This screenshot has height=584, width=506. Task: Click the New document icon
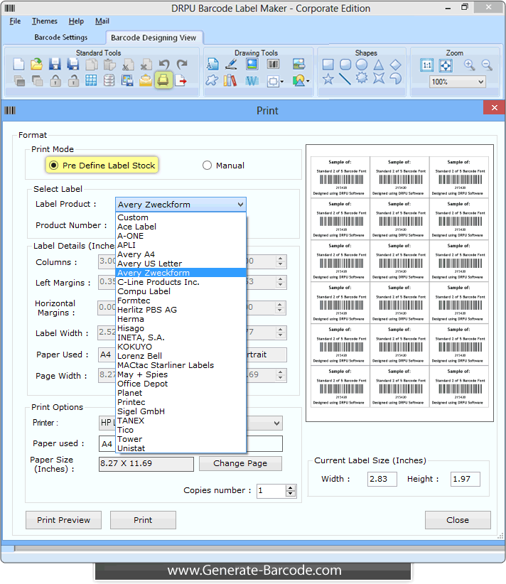click(19, 65)
